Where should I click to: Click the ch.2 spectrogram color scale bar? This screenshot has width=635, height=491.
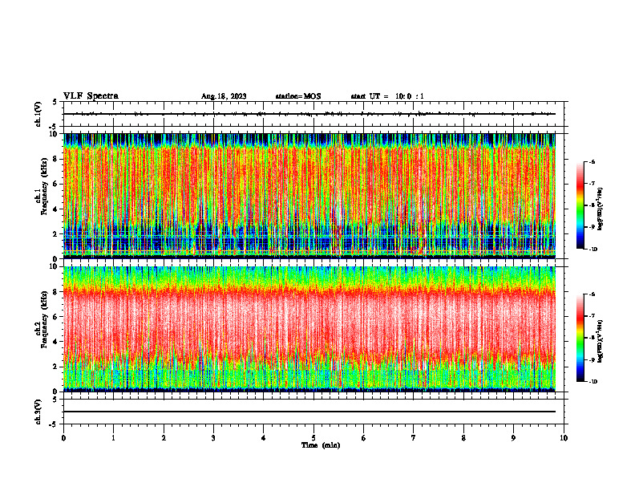(x=580, y=338)
